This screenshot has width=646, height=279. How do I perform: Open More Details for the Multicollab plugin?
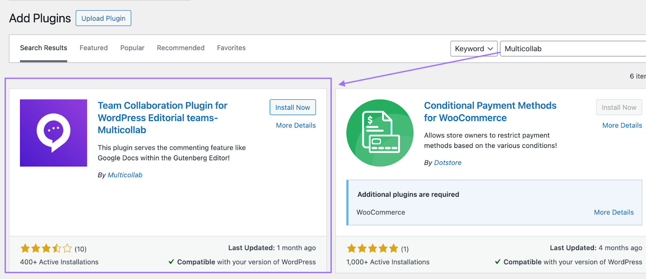(x=296, y=125)
